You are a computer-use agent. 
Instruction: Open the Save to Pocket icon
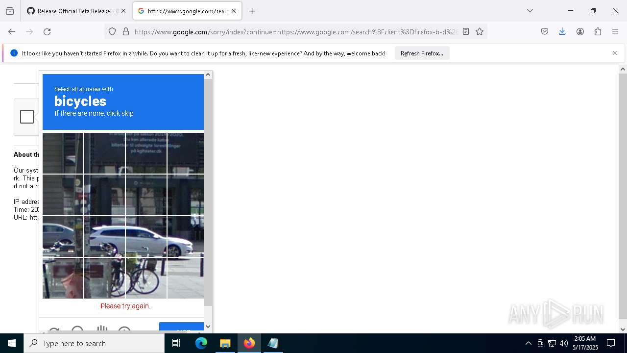(x=545, y=32)
